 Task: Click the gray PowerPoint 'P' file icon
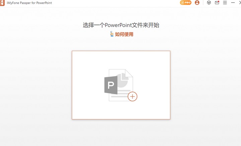111,85
